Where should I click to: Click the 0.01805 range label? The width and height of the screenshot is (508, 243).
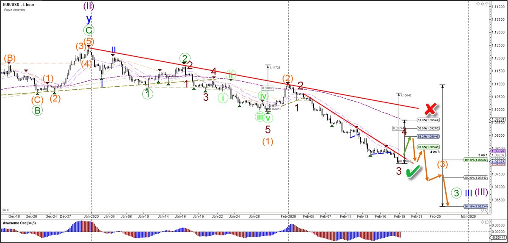pyautogui.click(x=267, y=88)
